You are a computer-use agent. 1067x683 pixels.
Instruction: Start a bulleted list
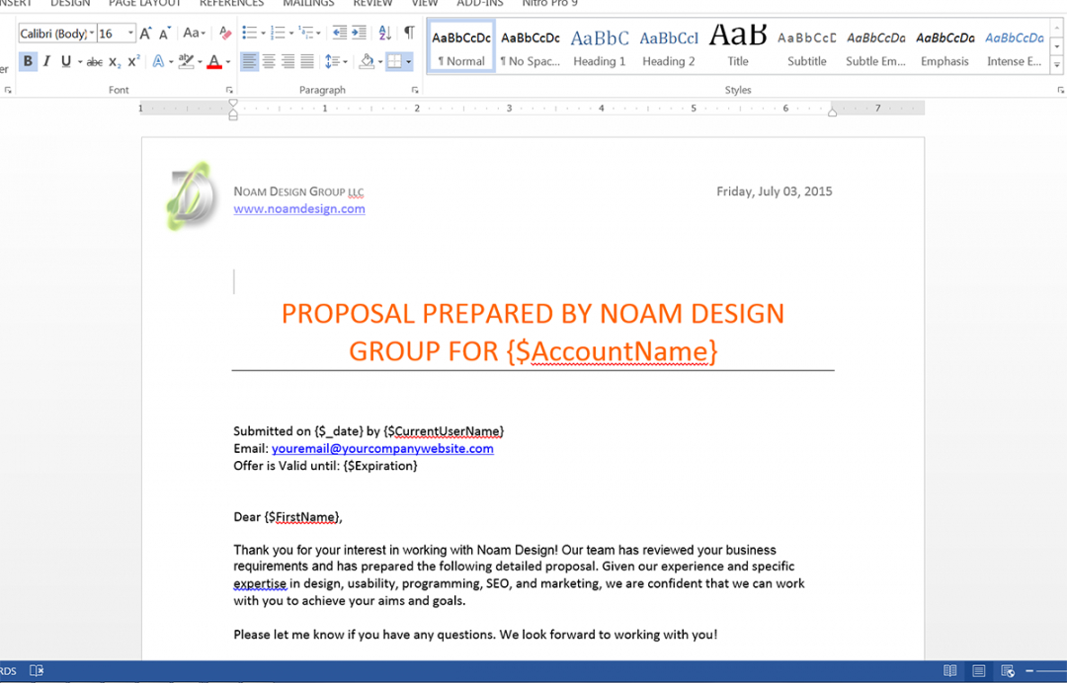tap(250, 33)
